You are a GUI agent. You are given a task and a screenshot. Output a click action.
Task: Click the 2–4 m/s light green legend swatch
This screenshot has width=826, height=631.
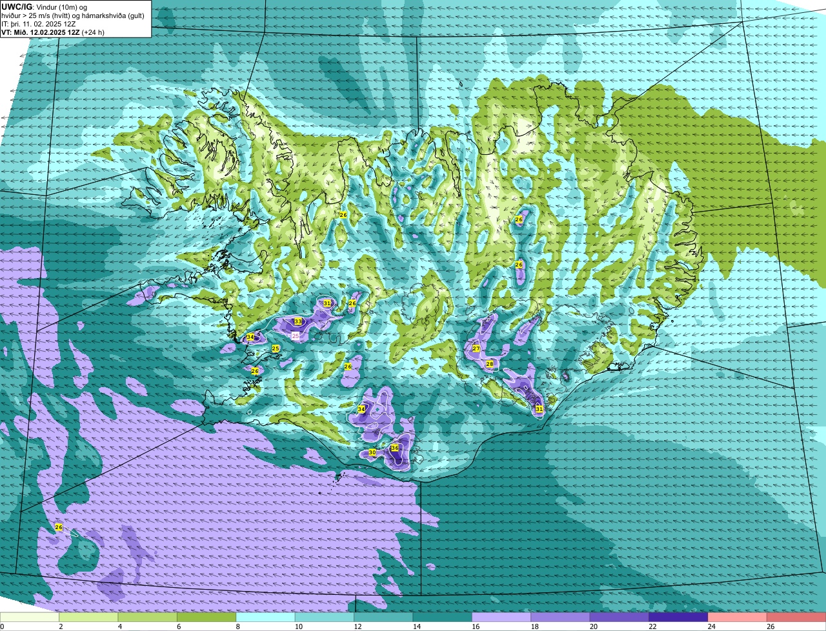point(88,617)
